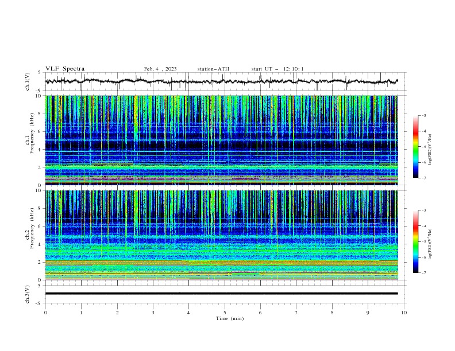This screenshot has height=351, width=455.
Task: Click the "VLF Spectra" title text
Action: [x=65, y=69]
